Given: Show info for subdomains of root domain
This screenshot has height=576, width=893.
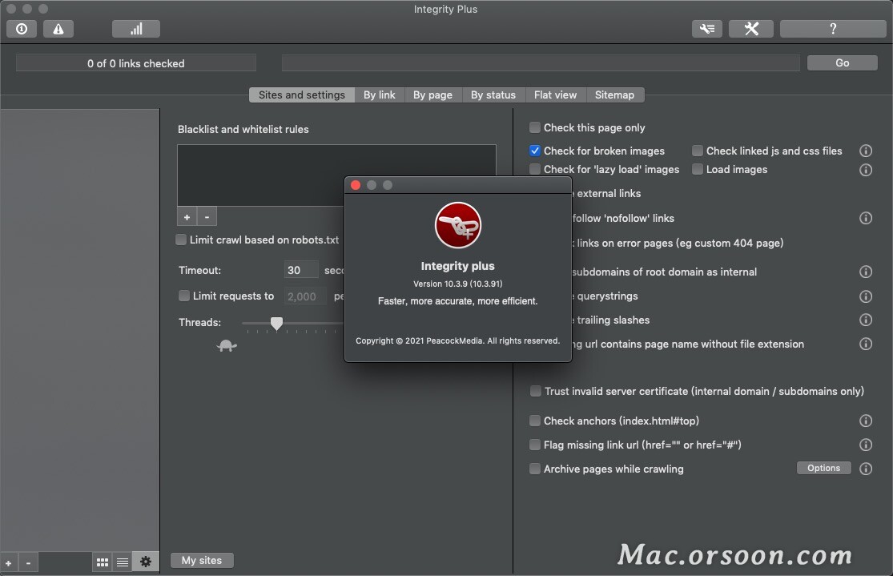Looking at the screenshot, I should (x=866, y=272).
